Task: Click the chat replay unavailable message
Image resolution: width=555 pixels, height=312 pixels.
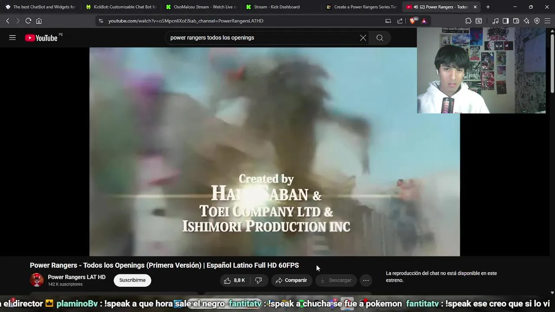Action: 441,276
